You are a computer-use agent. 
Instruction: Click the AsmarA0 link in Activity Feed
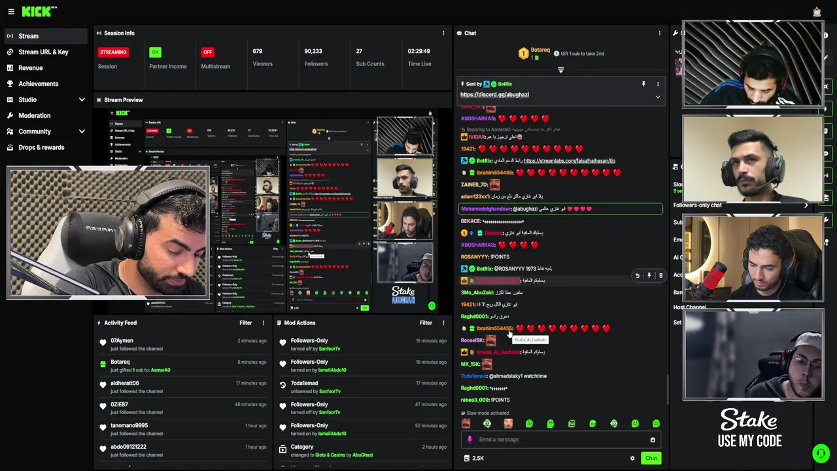160,370
